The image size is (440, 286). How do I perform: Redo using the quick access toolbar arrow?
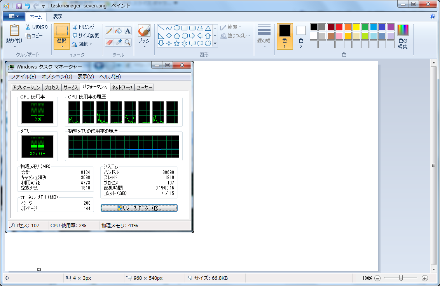36,6
